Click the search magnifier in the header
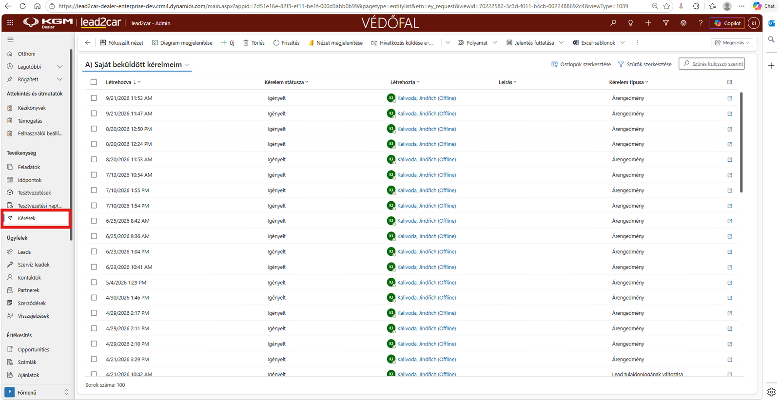Screen dimensions: 780x401 (x=613, y=23)
